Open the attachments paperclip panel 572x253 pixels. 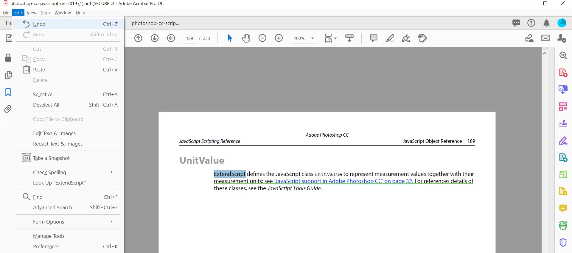(8, 109)
